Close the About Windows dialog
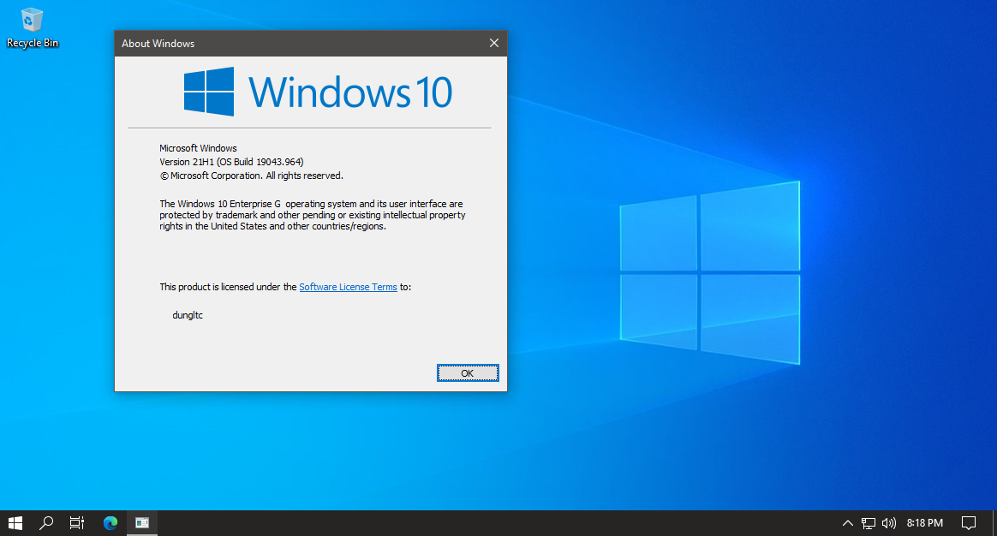 pos(494,43)
